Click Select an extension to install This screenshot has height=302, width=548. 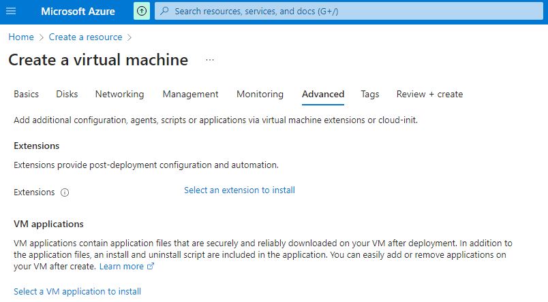pyautogui.click(x=239, y=190)
